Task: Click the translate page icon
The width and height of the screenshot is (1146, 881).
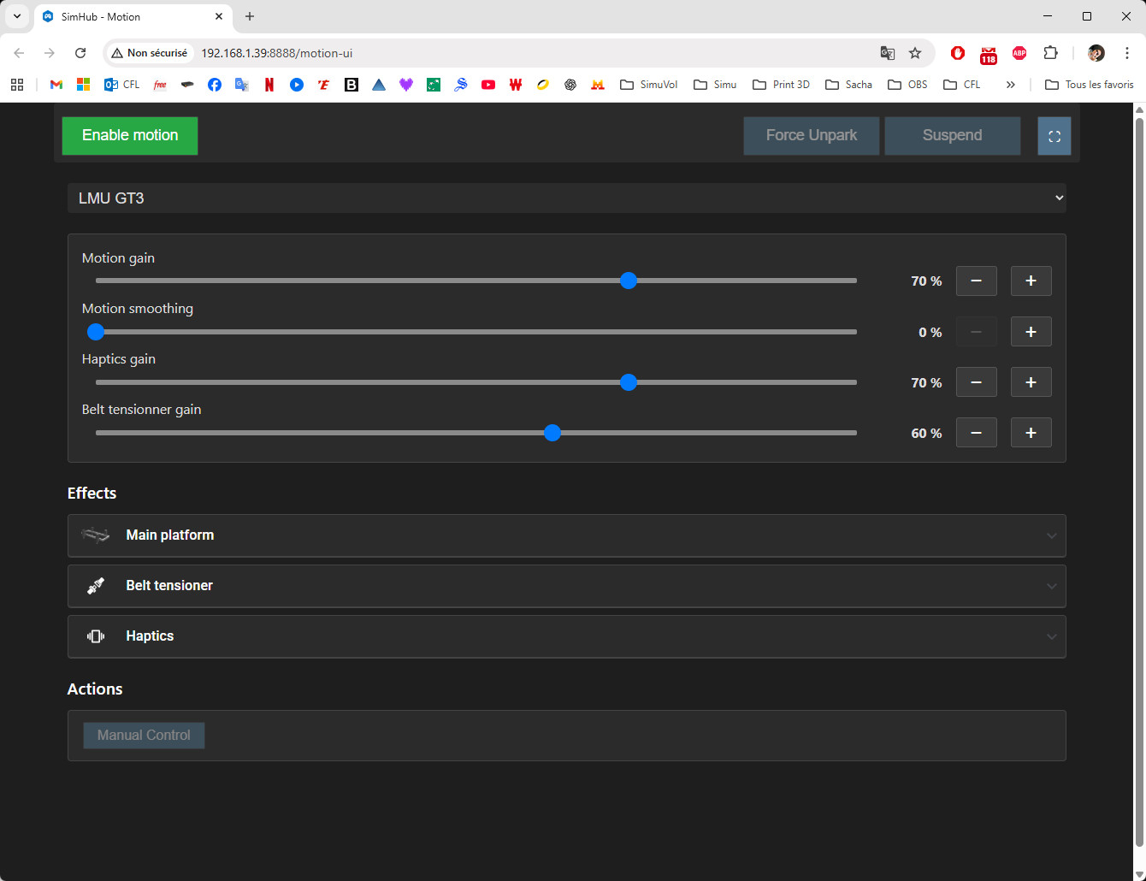Action: pos(888,53)
